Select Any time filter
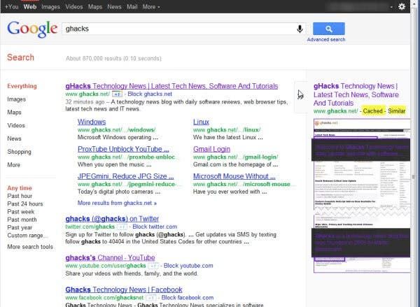This screenshot has height=307, width=420. pos(20,188)
